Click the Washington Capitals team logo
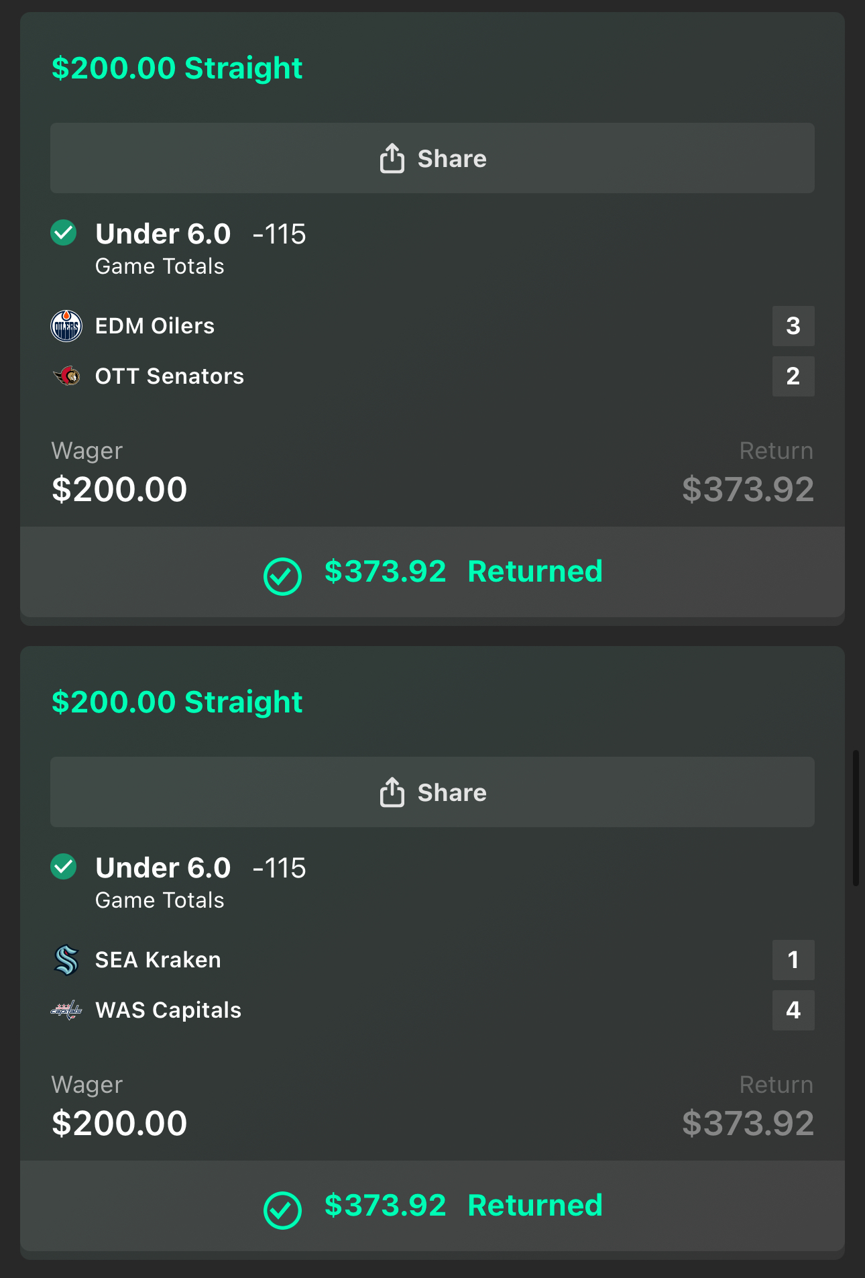Viewport: 865px width, 1278px height. point(66,1010)
